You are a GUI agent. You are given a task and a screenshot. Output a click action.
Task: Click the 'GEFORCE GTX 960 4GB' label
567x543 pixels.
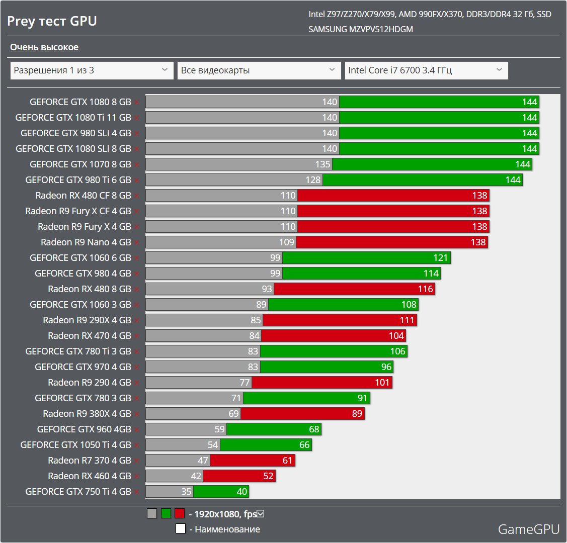point(84,429)
